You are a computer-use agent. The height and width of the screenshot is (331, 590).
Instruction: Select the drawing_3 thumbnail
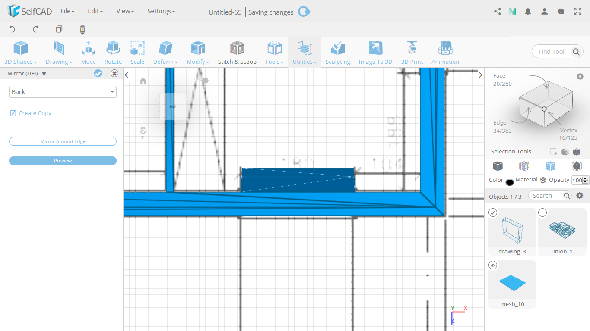tap(512, 231)
